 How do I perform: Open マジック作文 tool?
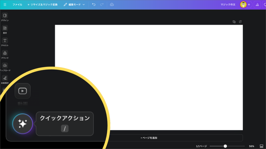click(x=228, y=5)
